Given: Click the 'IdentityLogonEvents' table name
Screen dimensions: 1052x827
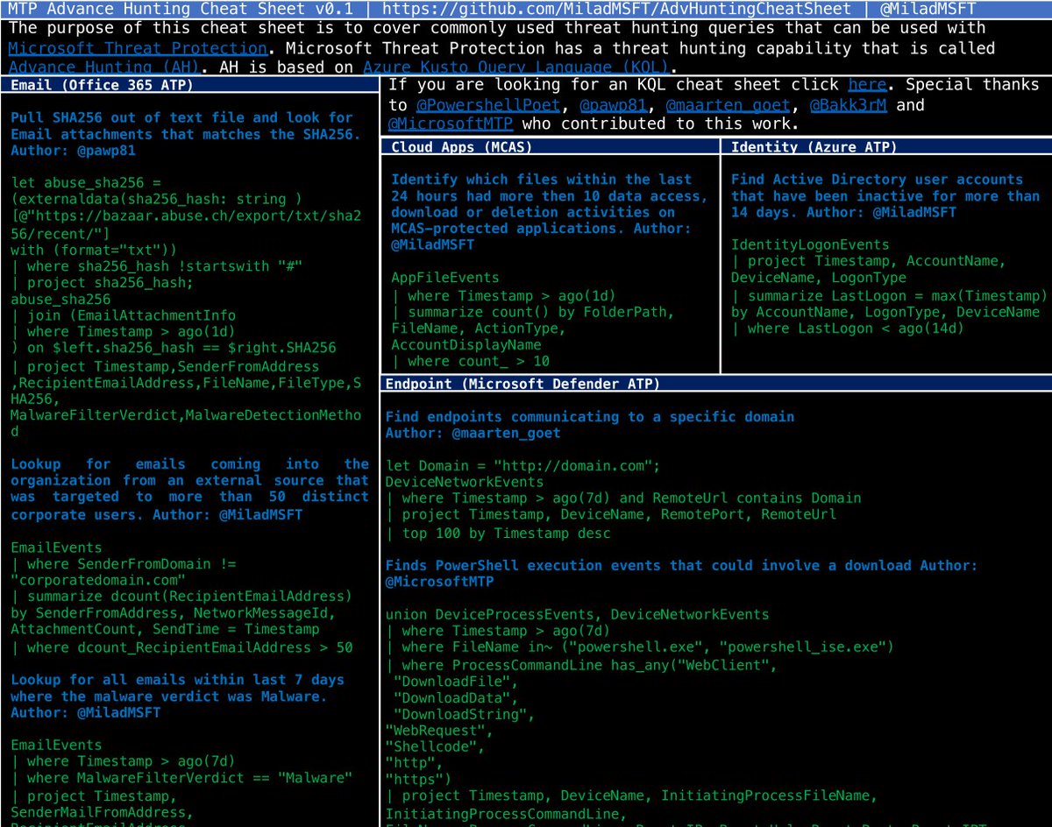Looking at the screenshot, I should click(810, 244).
